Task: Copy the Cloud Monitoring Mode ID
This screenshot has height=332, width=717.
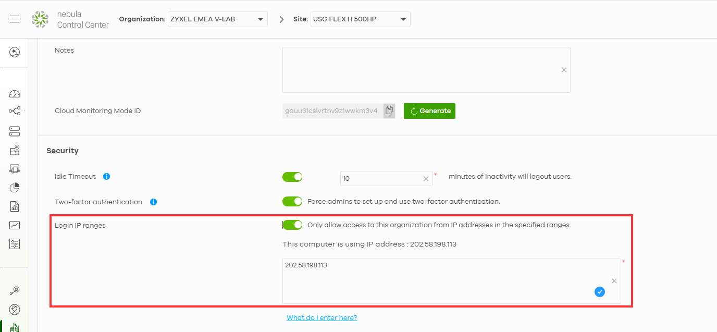Action: [x=389, y=110]
